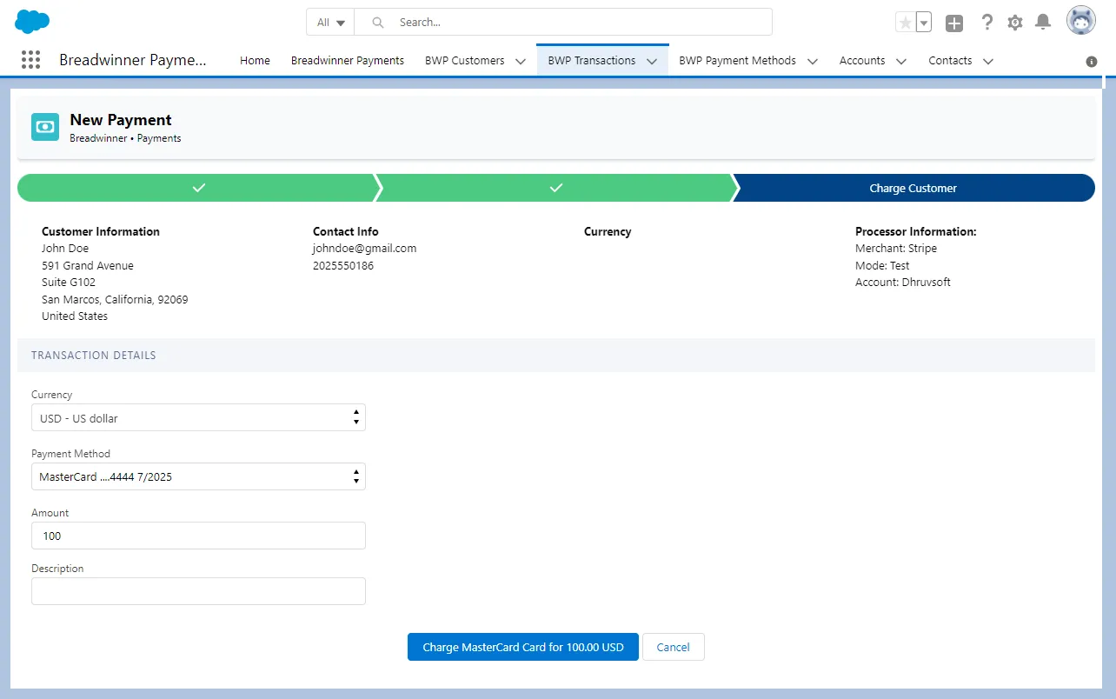Click the favorites star icon
Viewport: 1116px width, 699px height.
pos(906,23)
